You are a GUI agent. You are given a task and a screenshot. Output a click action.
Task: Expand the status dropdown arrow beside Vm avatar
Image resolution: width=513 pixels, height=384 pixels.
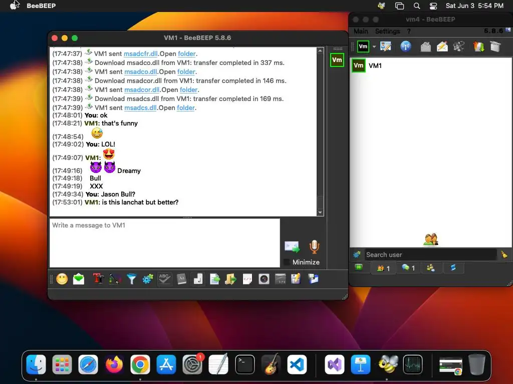click(x=374, y=46)
